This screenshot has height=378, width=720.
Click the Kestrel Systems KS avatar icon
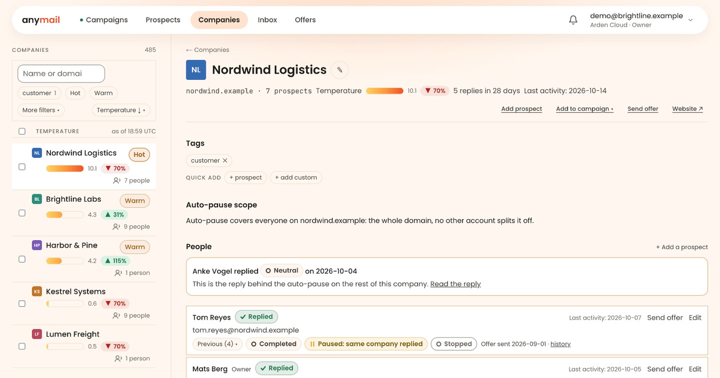point(36,292)
